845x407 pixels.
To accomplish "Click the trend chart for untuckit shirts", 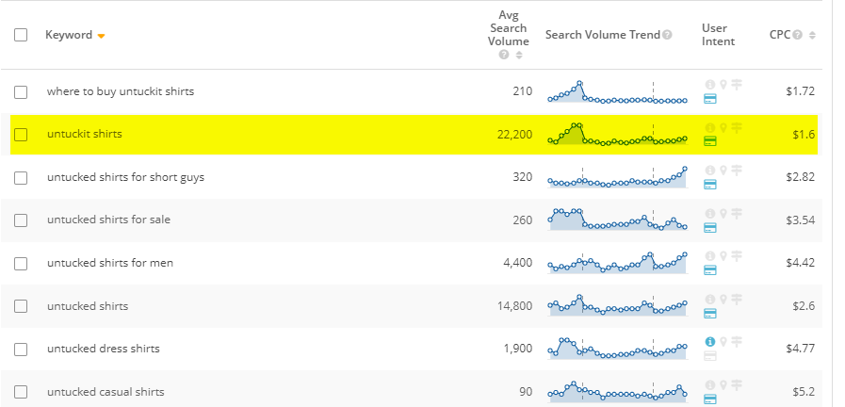I will [618, 134].
